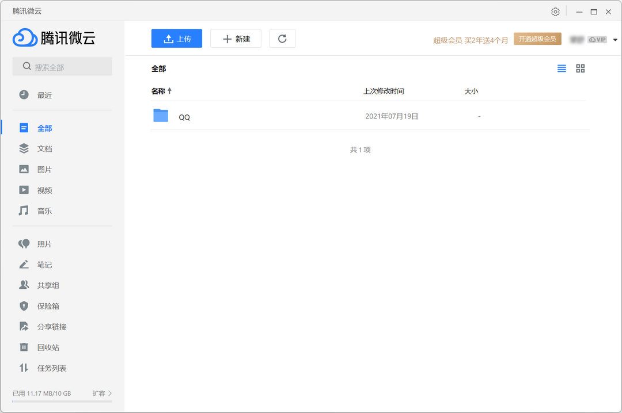Open settings via the gear icon

pyautogui.click(x=555, y=12)
